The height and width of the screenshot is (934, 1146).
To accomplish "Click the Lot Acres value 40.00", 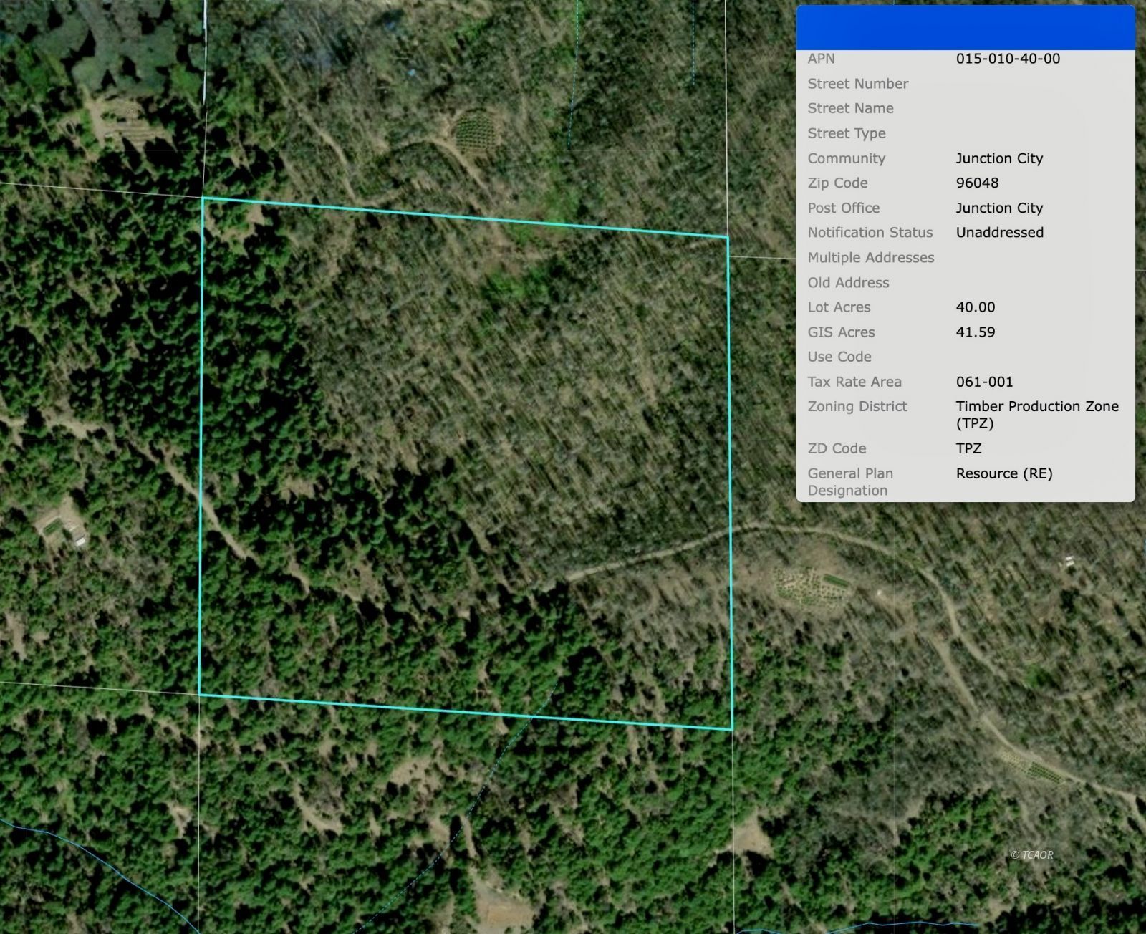I will (975, 307).
